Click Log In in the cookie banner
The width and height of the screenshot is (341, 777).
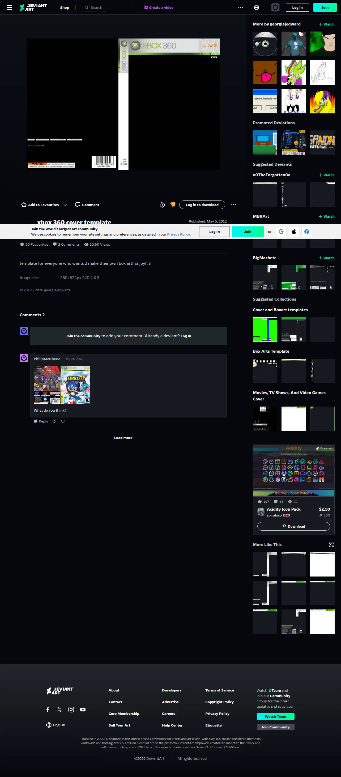point(215,232)
